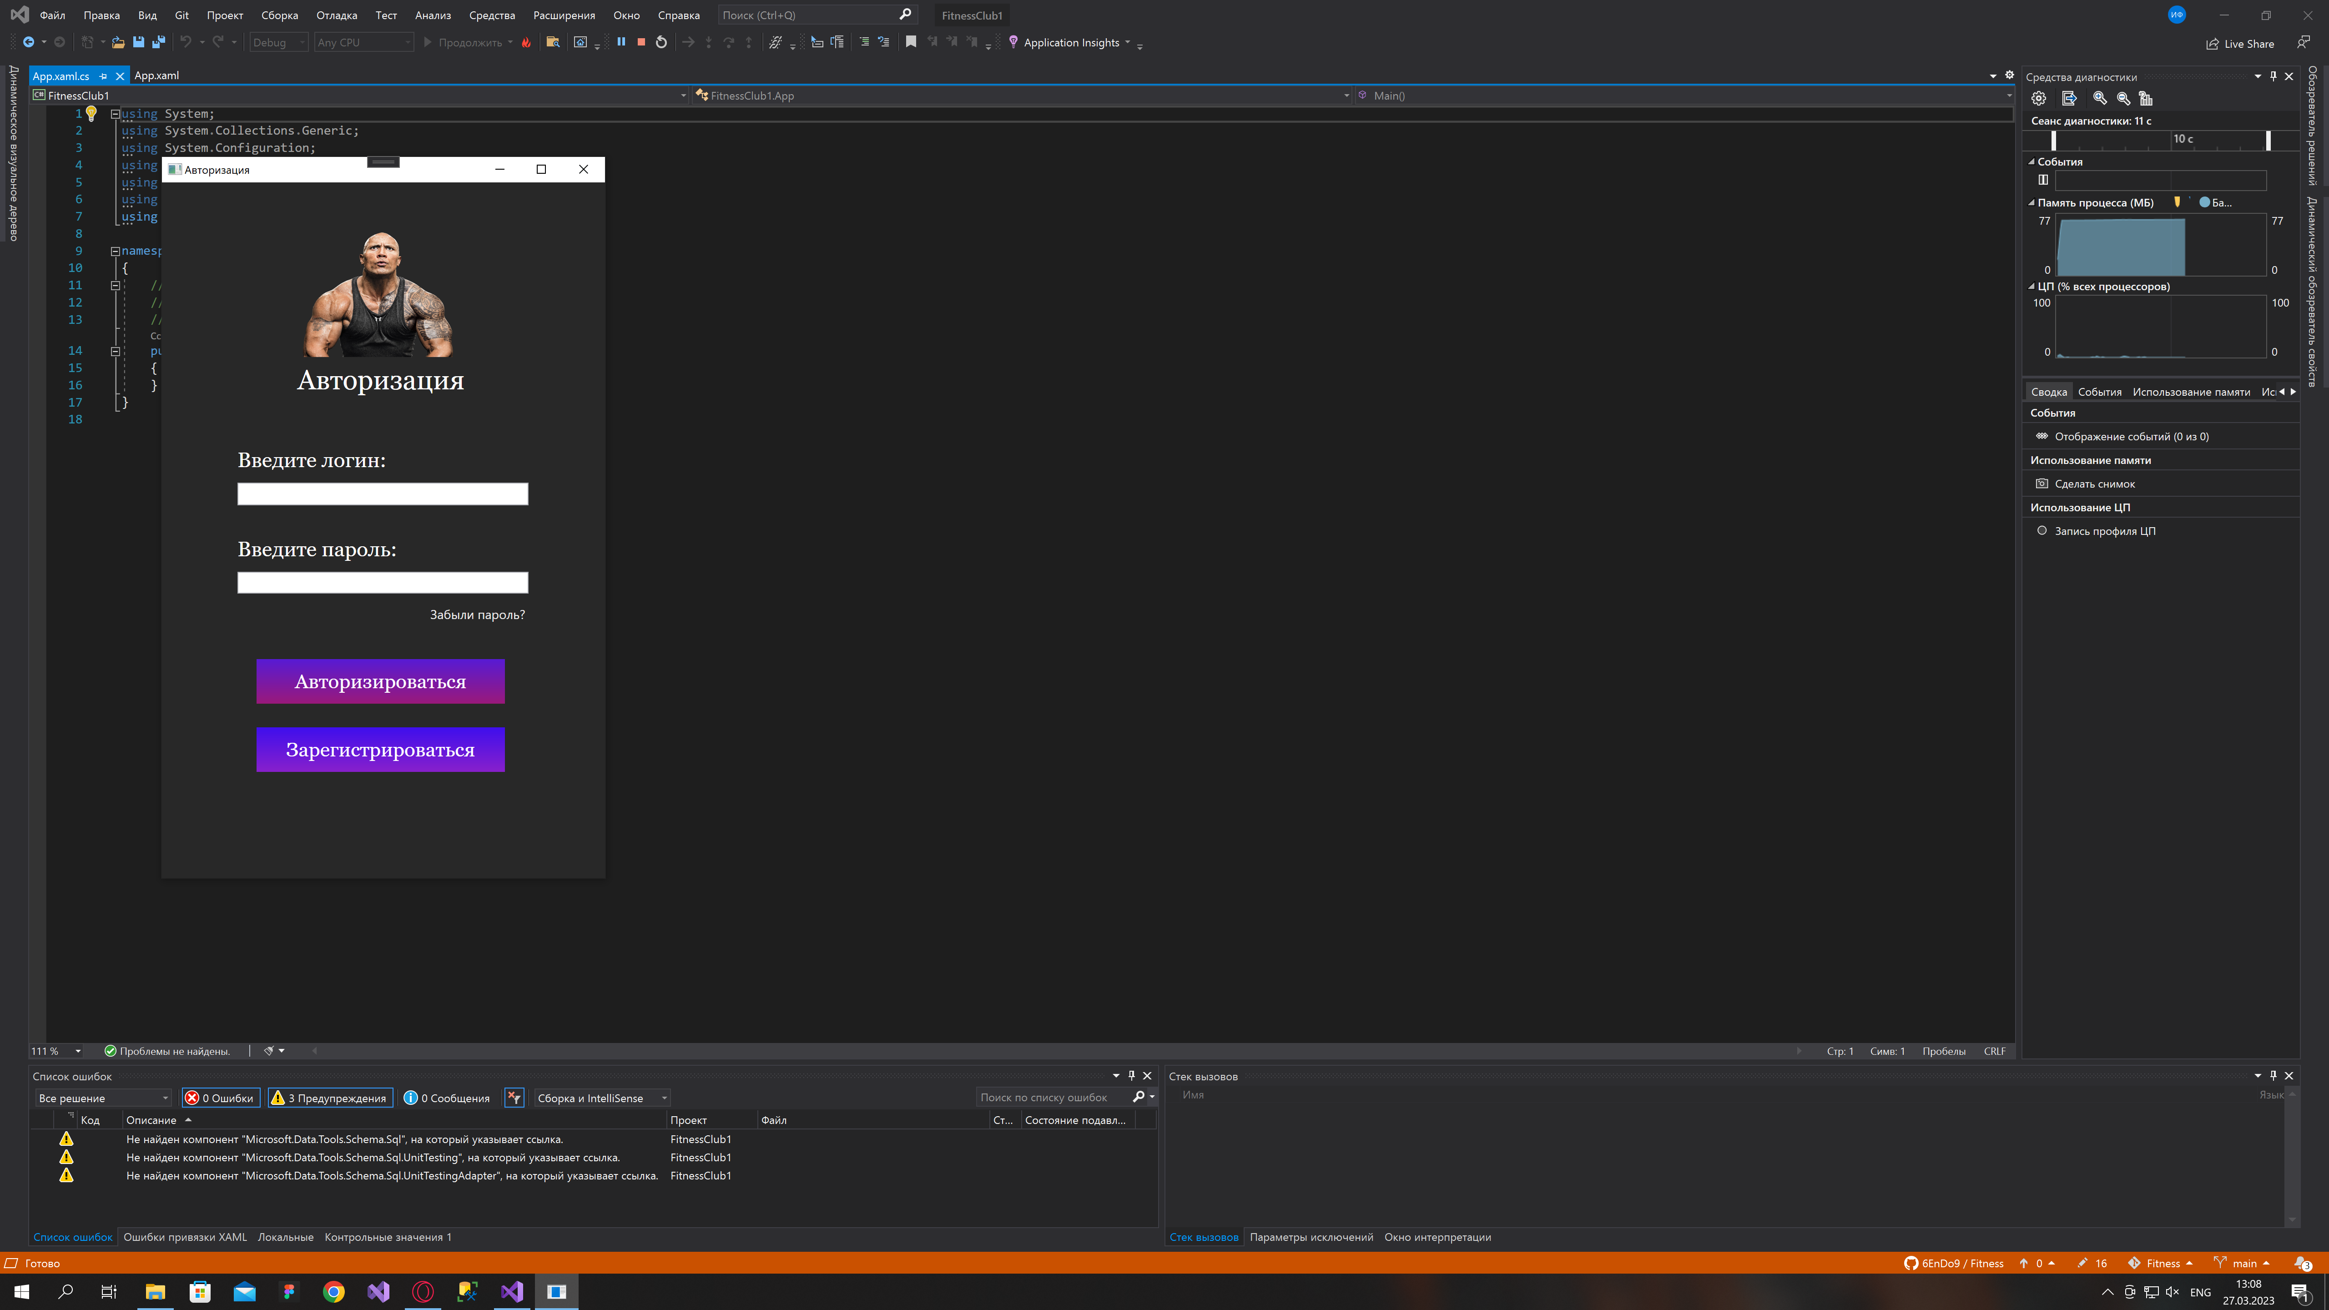Click the Авторизироваться button
2329x1310 pixels.
point(380,682)
